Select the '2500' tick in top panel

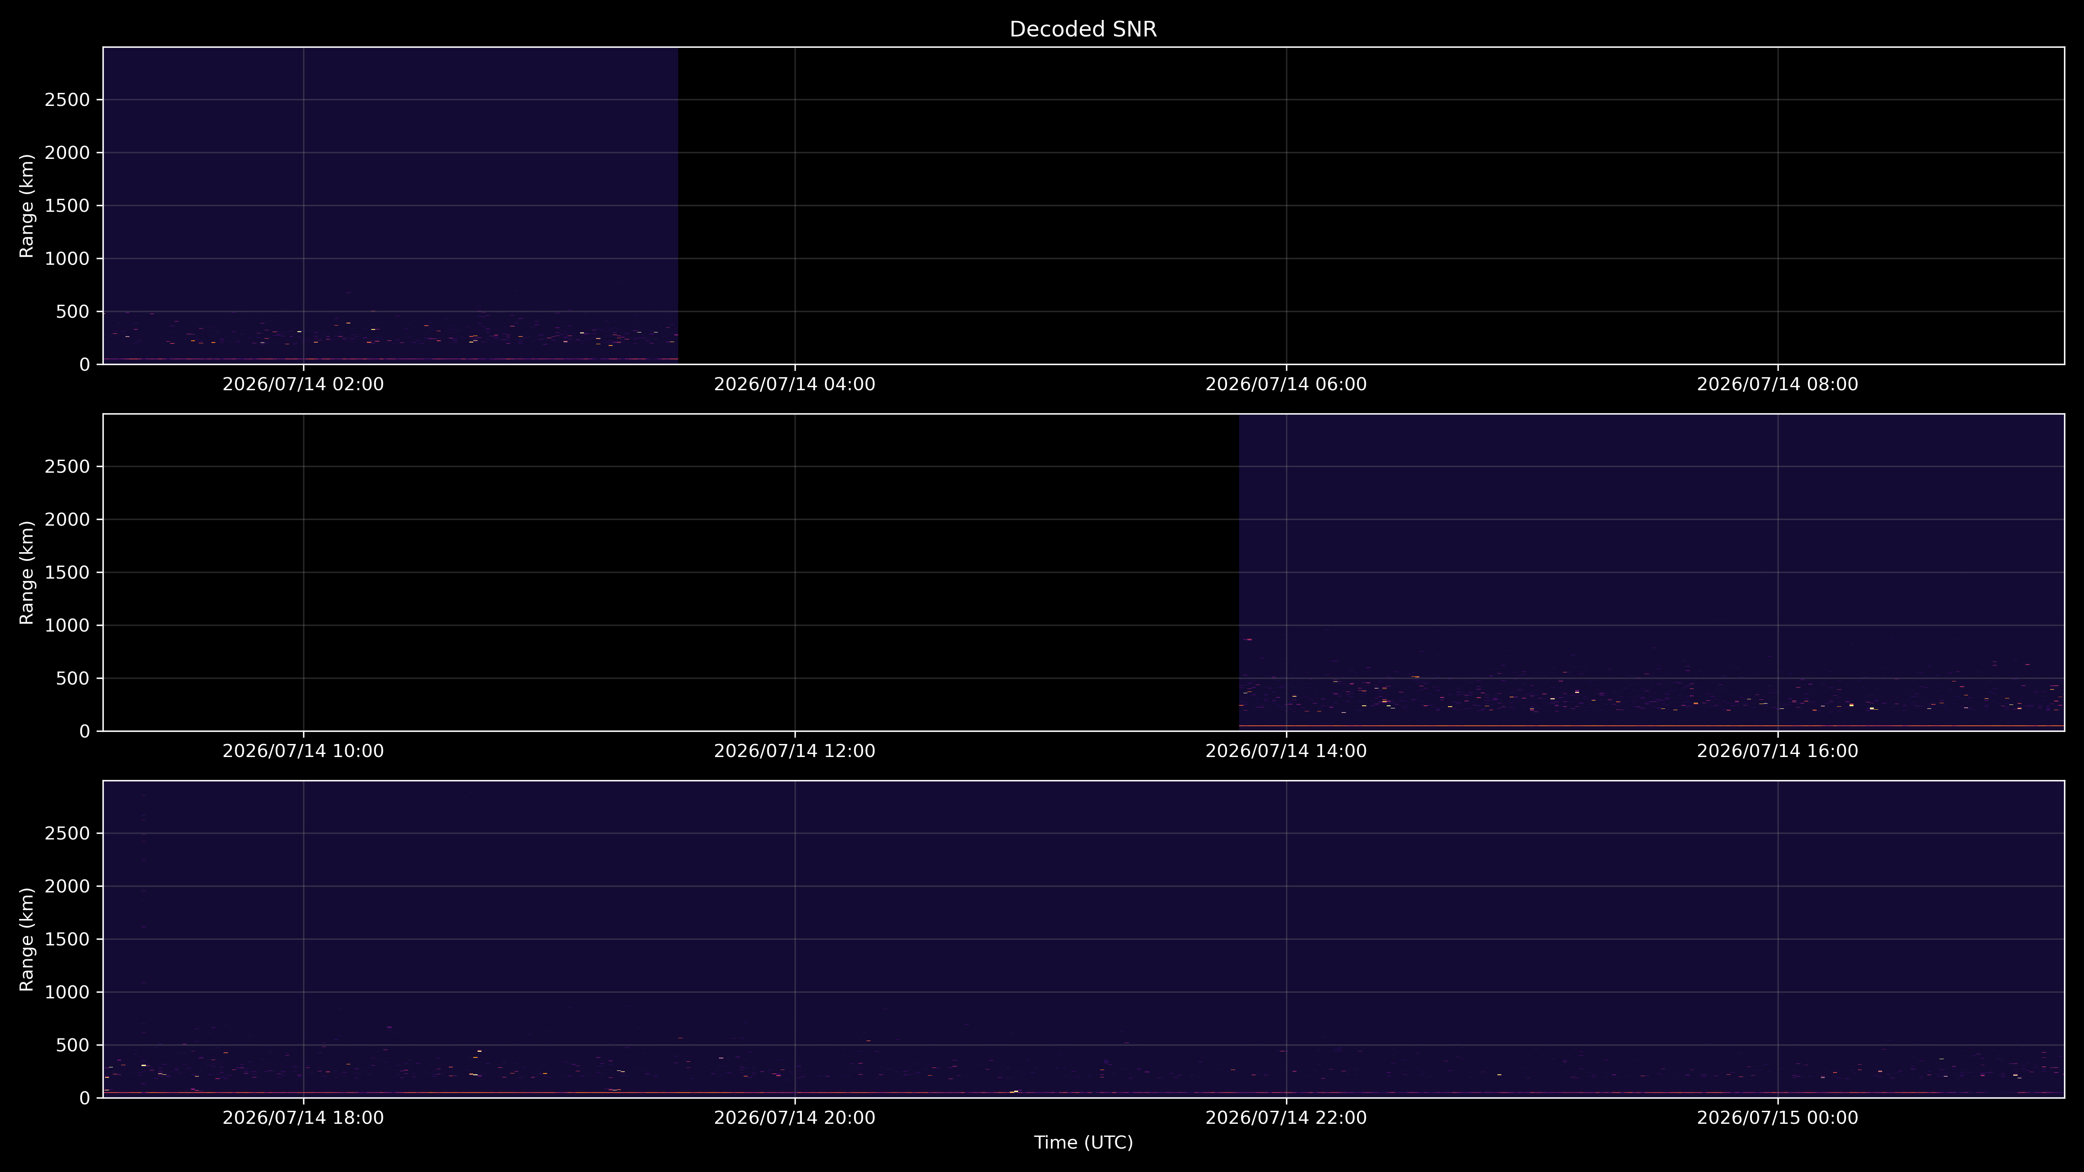67,100
